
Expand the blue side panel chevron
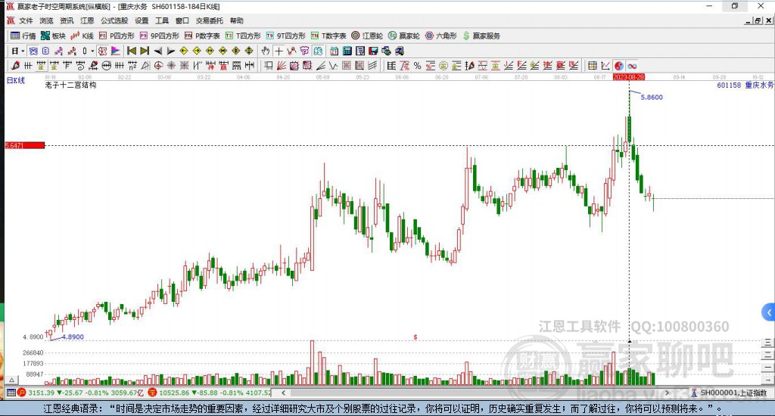click(x=769, y=312)
